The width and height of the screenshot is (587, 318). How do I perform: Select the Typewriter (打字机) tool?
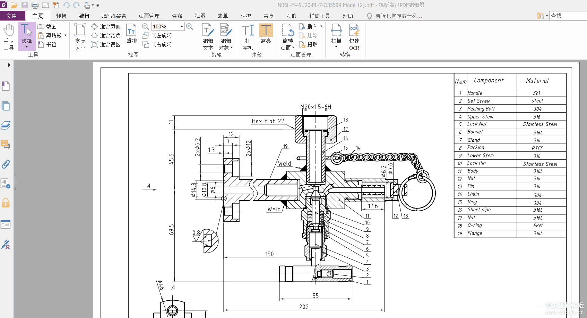point(248,36)
